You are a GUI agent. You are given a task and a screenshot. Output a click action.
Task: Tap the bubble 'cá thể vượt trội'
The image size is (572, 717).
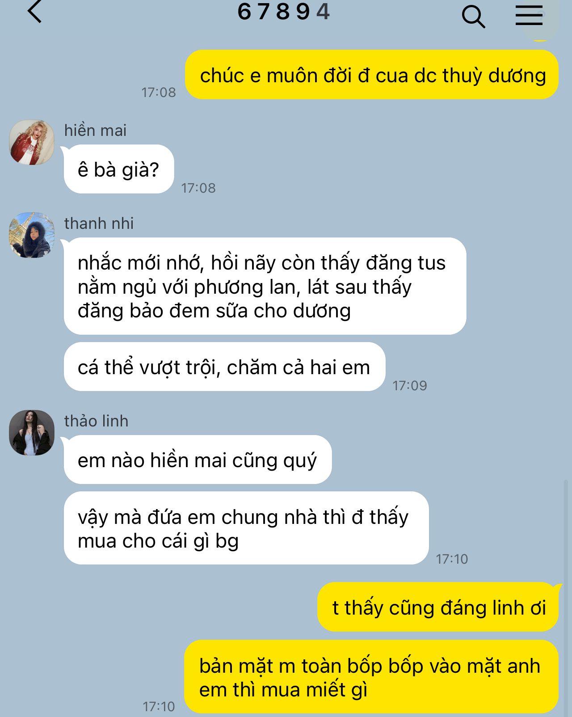click(224, 367)
